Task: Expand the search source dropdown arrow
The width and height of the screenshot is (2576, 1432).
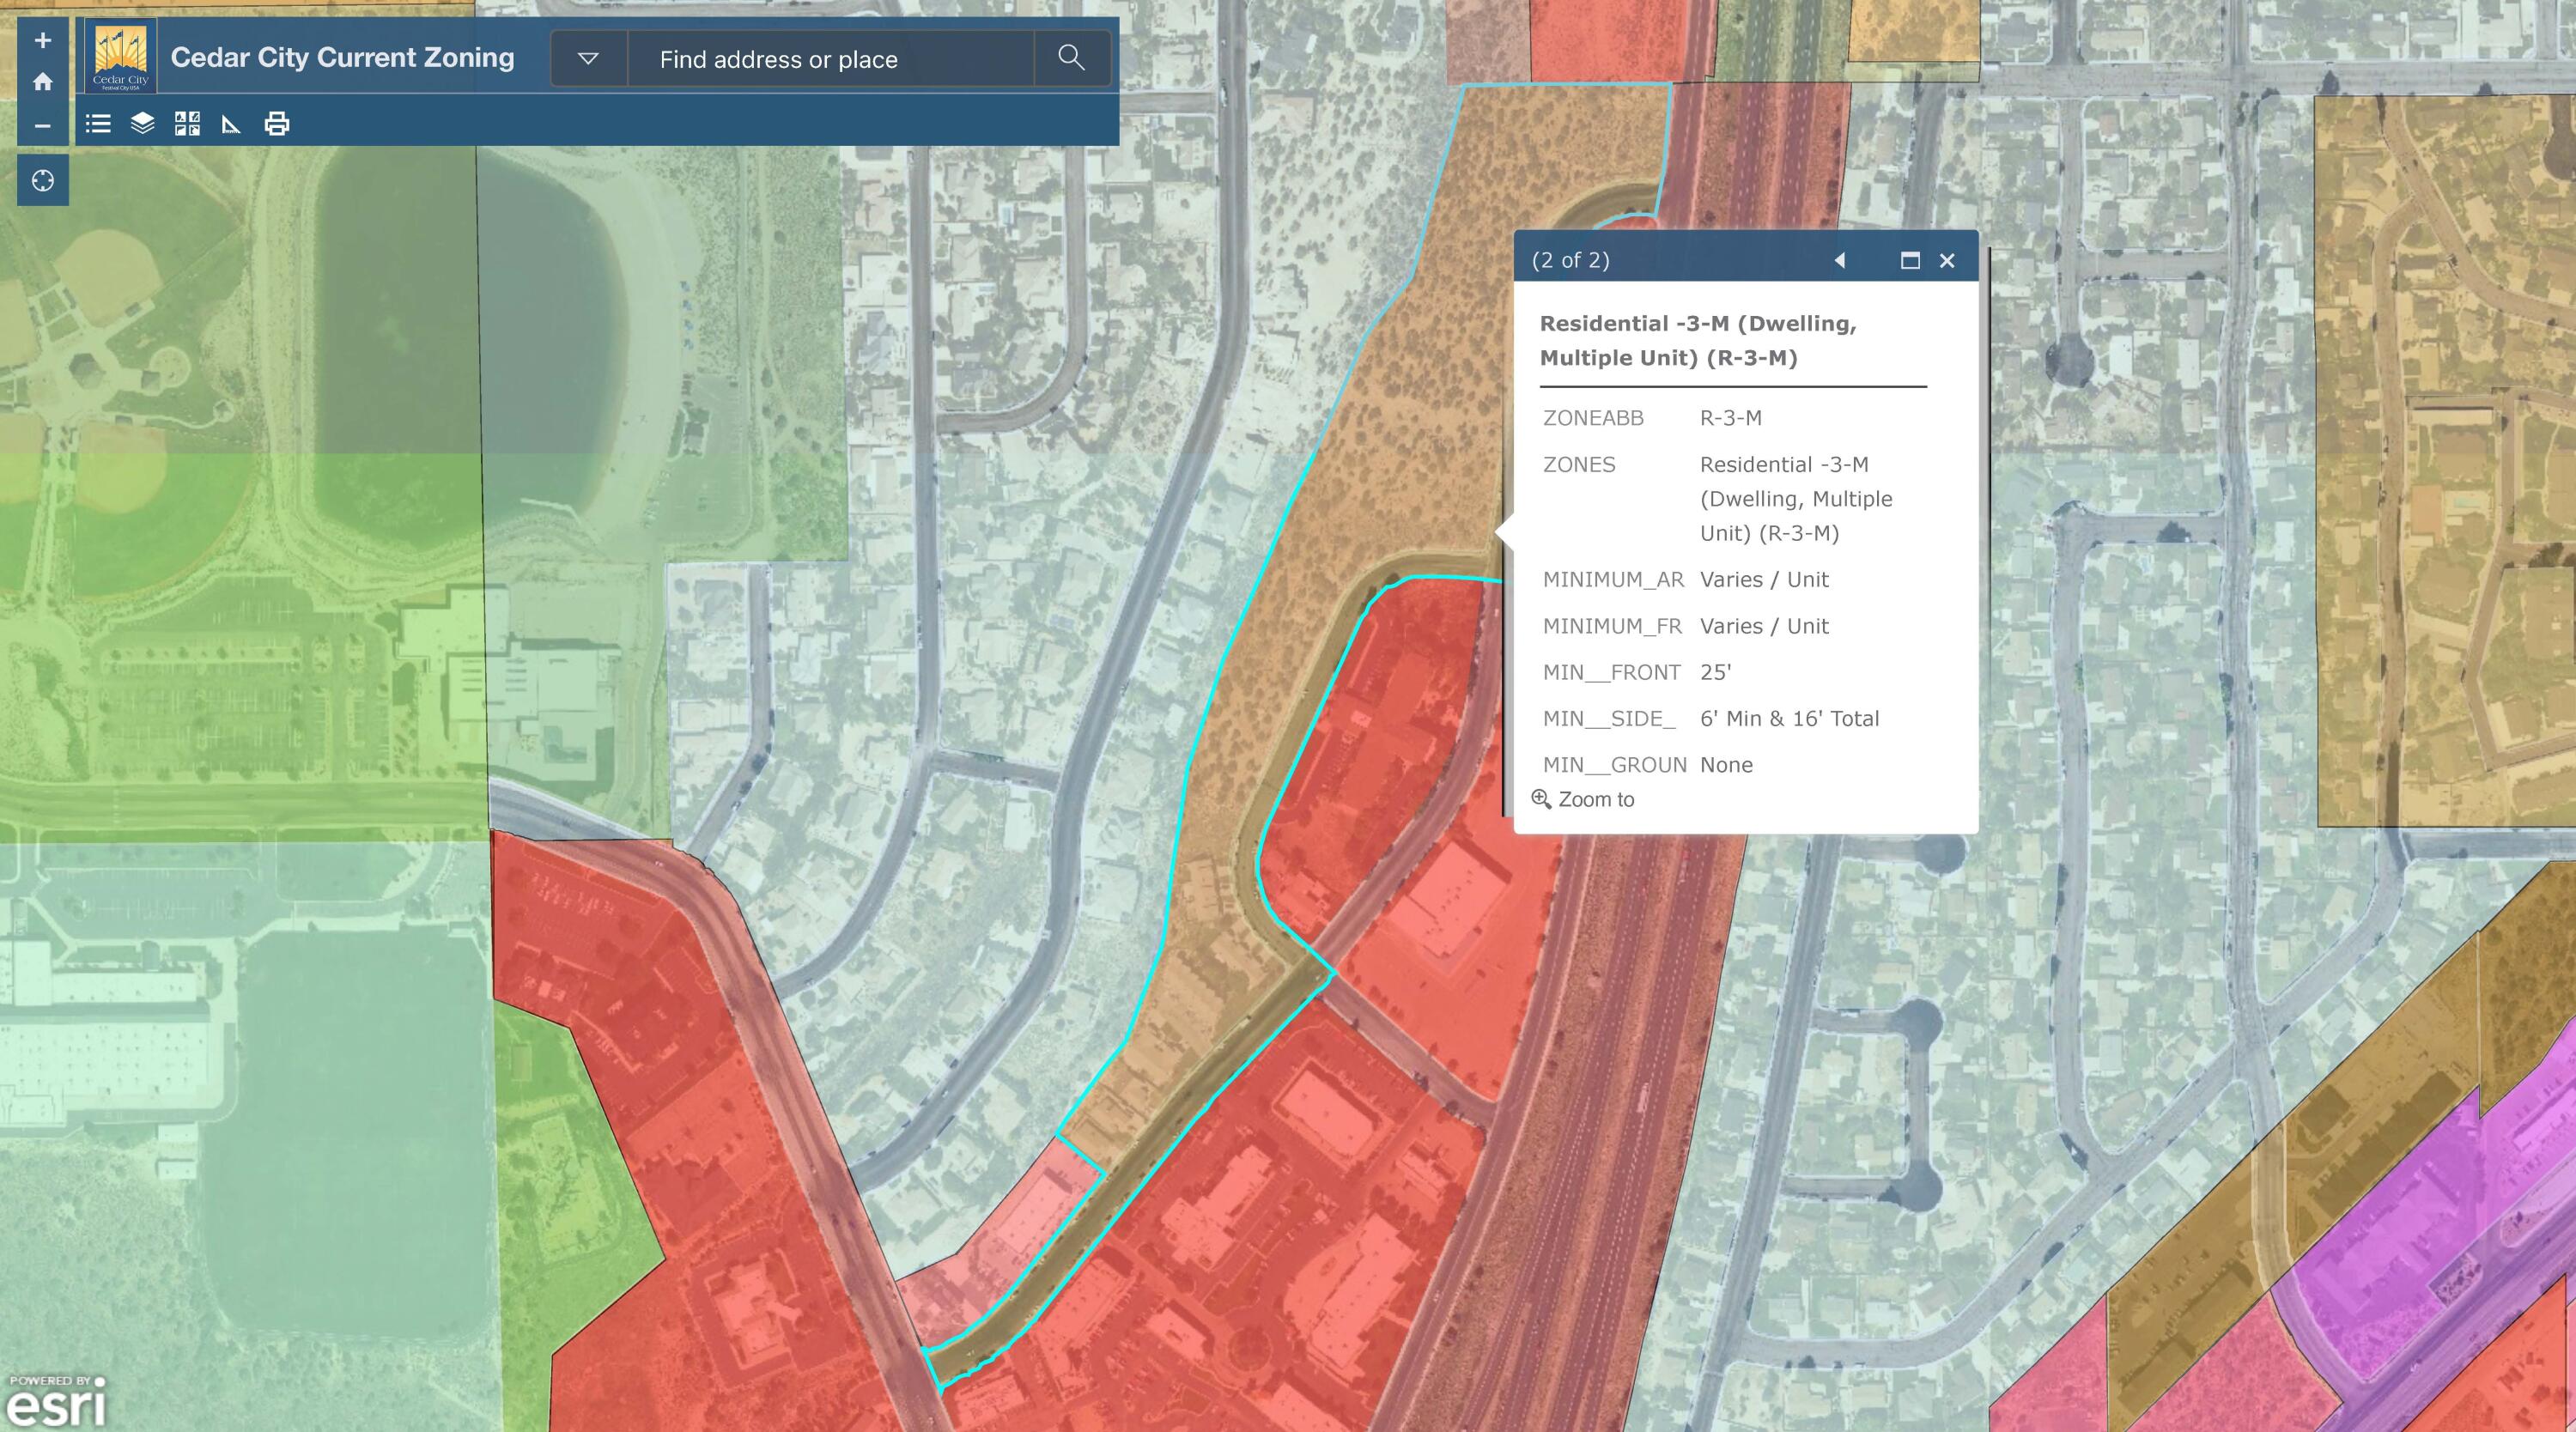Action: pos(588,59)
